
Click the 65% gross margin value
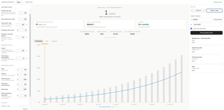[102, 34]
